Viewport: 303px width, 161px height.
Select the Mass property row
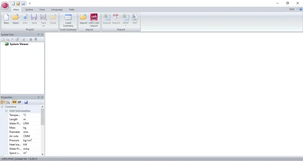coord(25,128)
